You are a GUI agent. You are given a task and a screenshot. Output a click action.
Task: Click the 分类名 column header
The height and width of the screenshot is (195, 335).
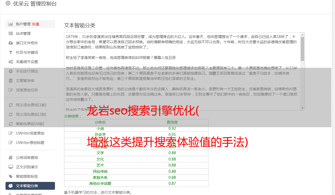(x=100, y=122)
